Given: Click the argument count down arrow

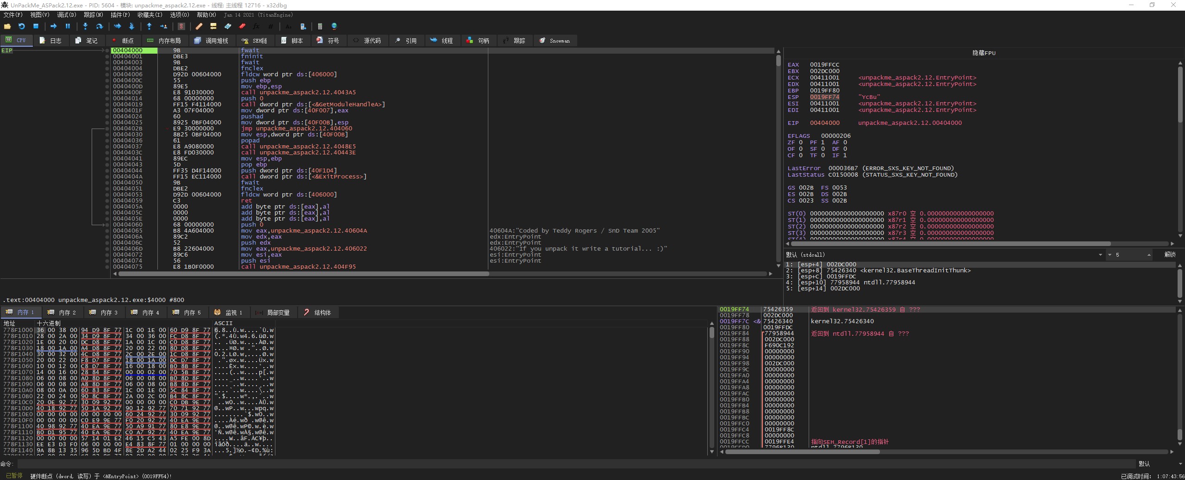Looking at the screenshot, I should point(1110,255).
